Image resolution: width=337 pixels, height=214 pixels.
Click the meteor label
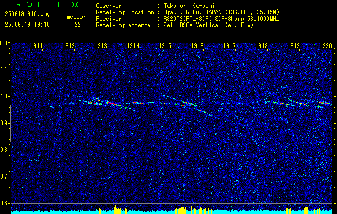[76, 17]
